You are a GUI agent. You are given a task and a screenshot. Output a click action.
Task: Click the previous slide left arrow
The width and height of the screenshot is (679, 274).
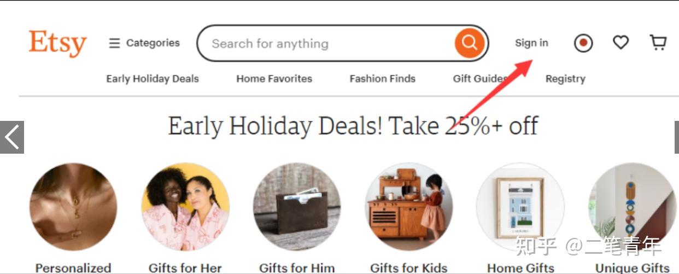coord(12,137)
